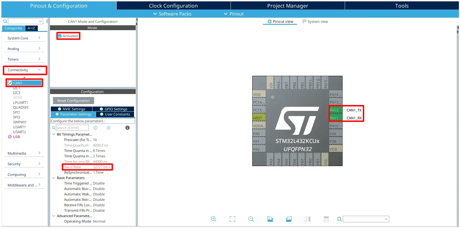This screenshot has width=460, height=228.
Task: Click pin PA10 on the chip
Action: tap(335, 126)
